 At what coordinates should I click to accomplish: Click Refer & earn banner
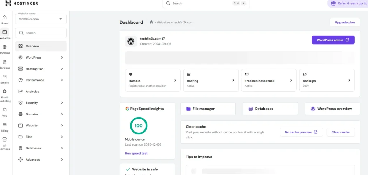348,3
